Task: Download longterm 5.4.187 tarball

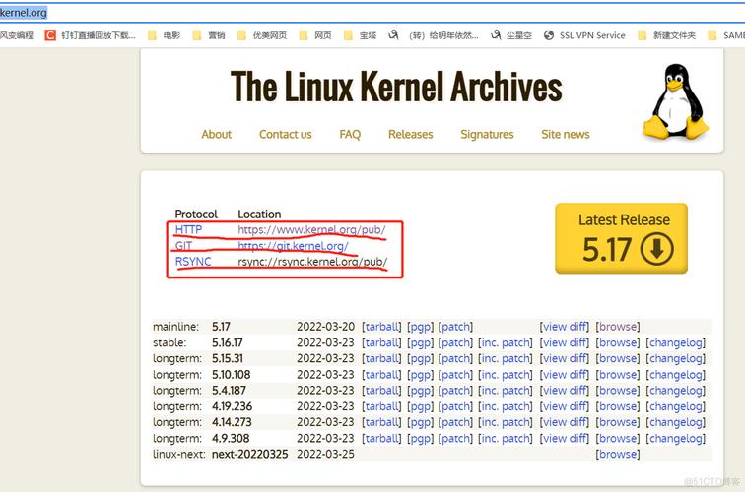Action: click(381, 390)
